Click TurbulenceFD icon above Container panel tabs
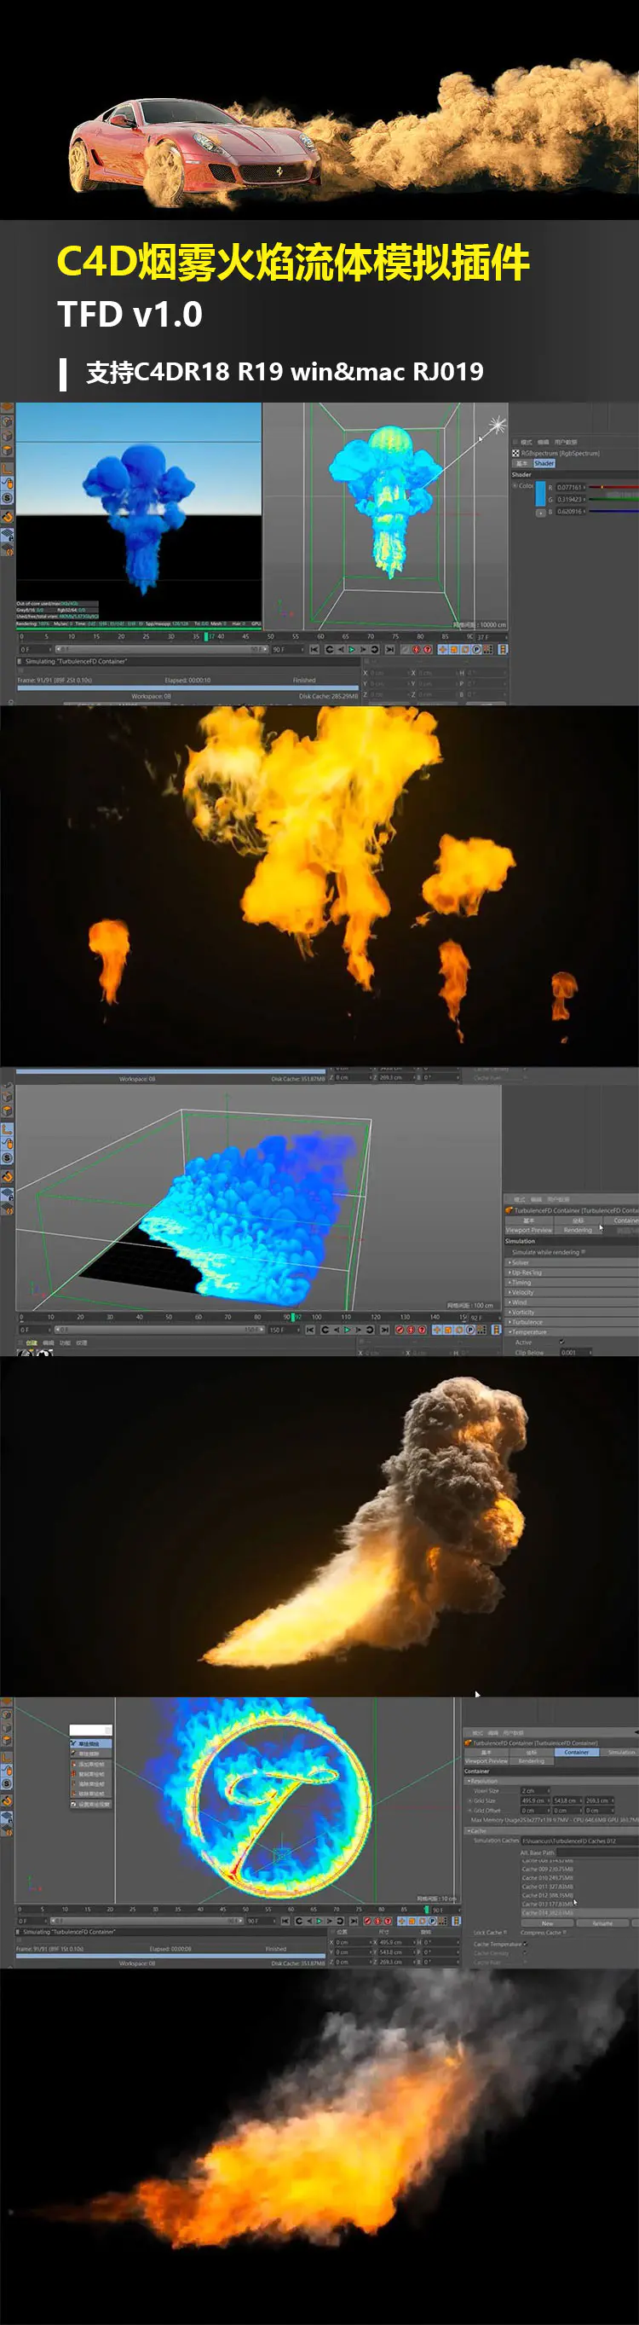The height and width of the screenshot is (2325, 639). (x=469, y=1743)
